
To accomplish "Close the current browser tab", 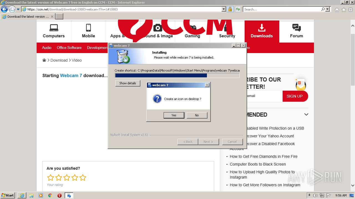I will (x=52, y=17).
